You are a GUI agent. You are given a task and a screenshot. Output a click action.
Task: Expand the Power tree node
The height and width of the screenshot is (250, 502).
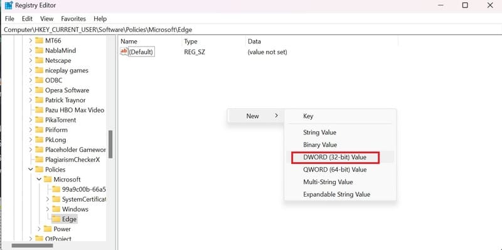click(39, 229)
